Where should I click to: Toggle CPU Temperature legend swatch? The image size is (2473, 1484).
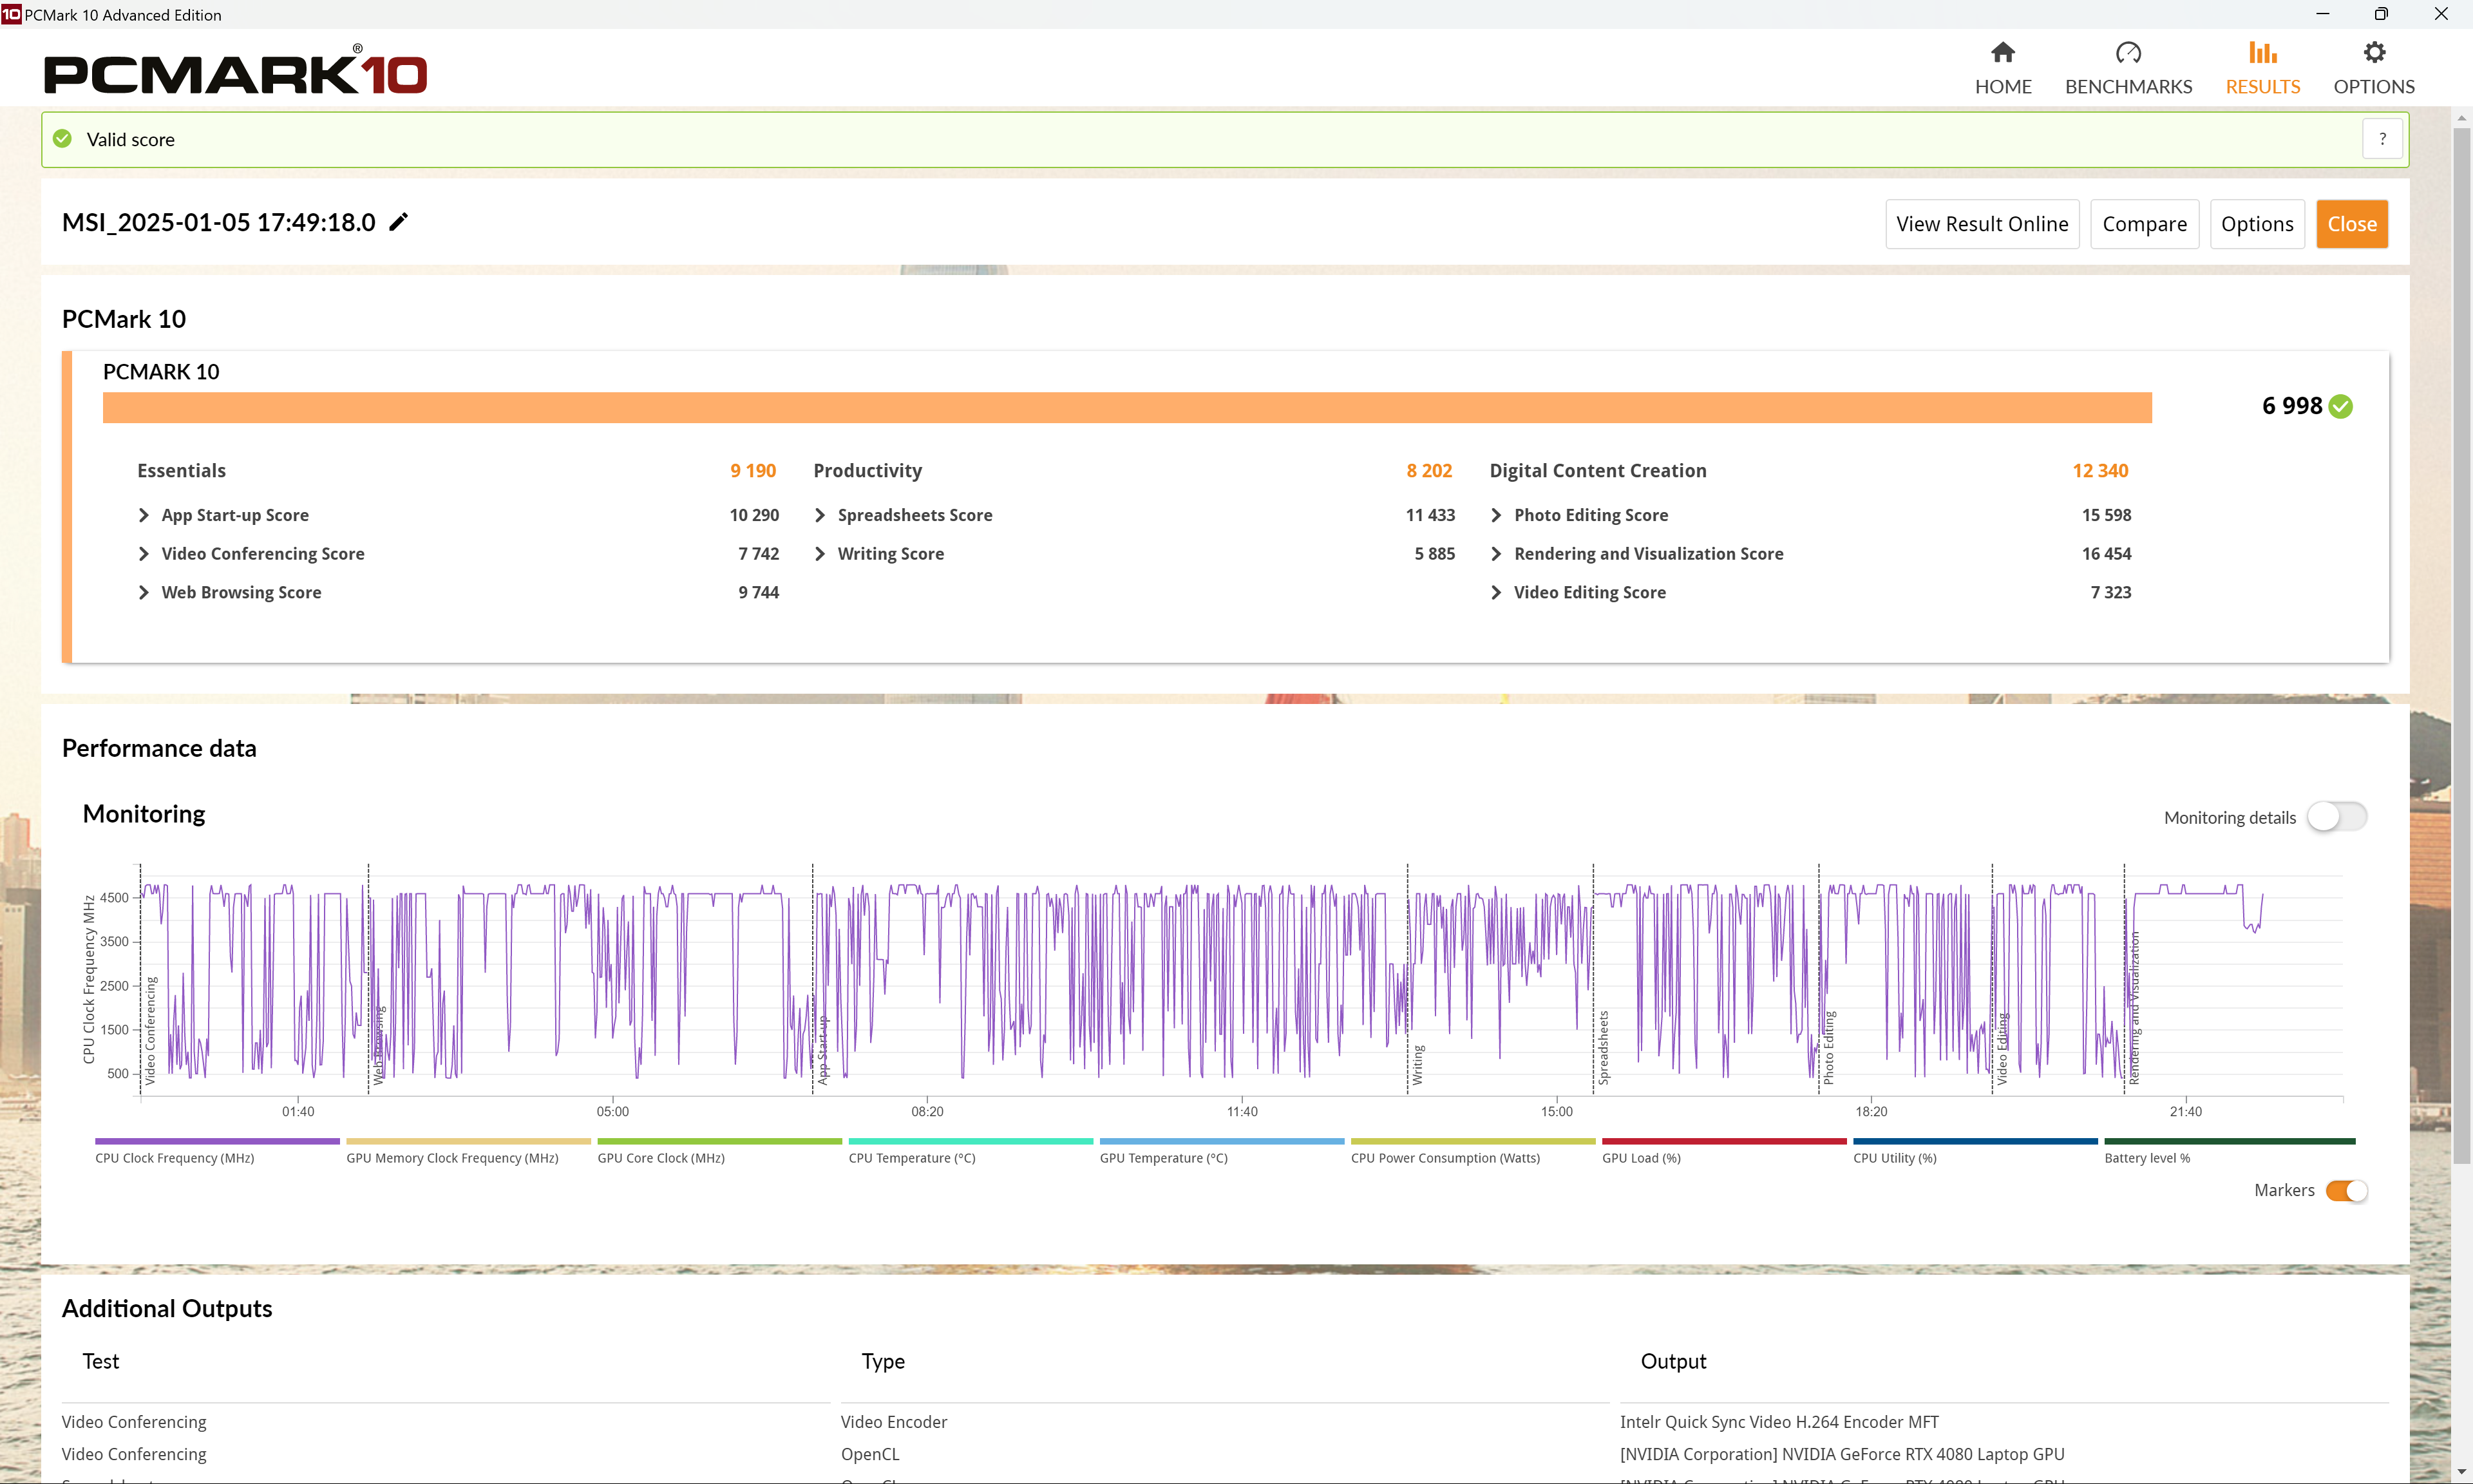[x=971, y=1141]
